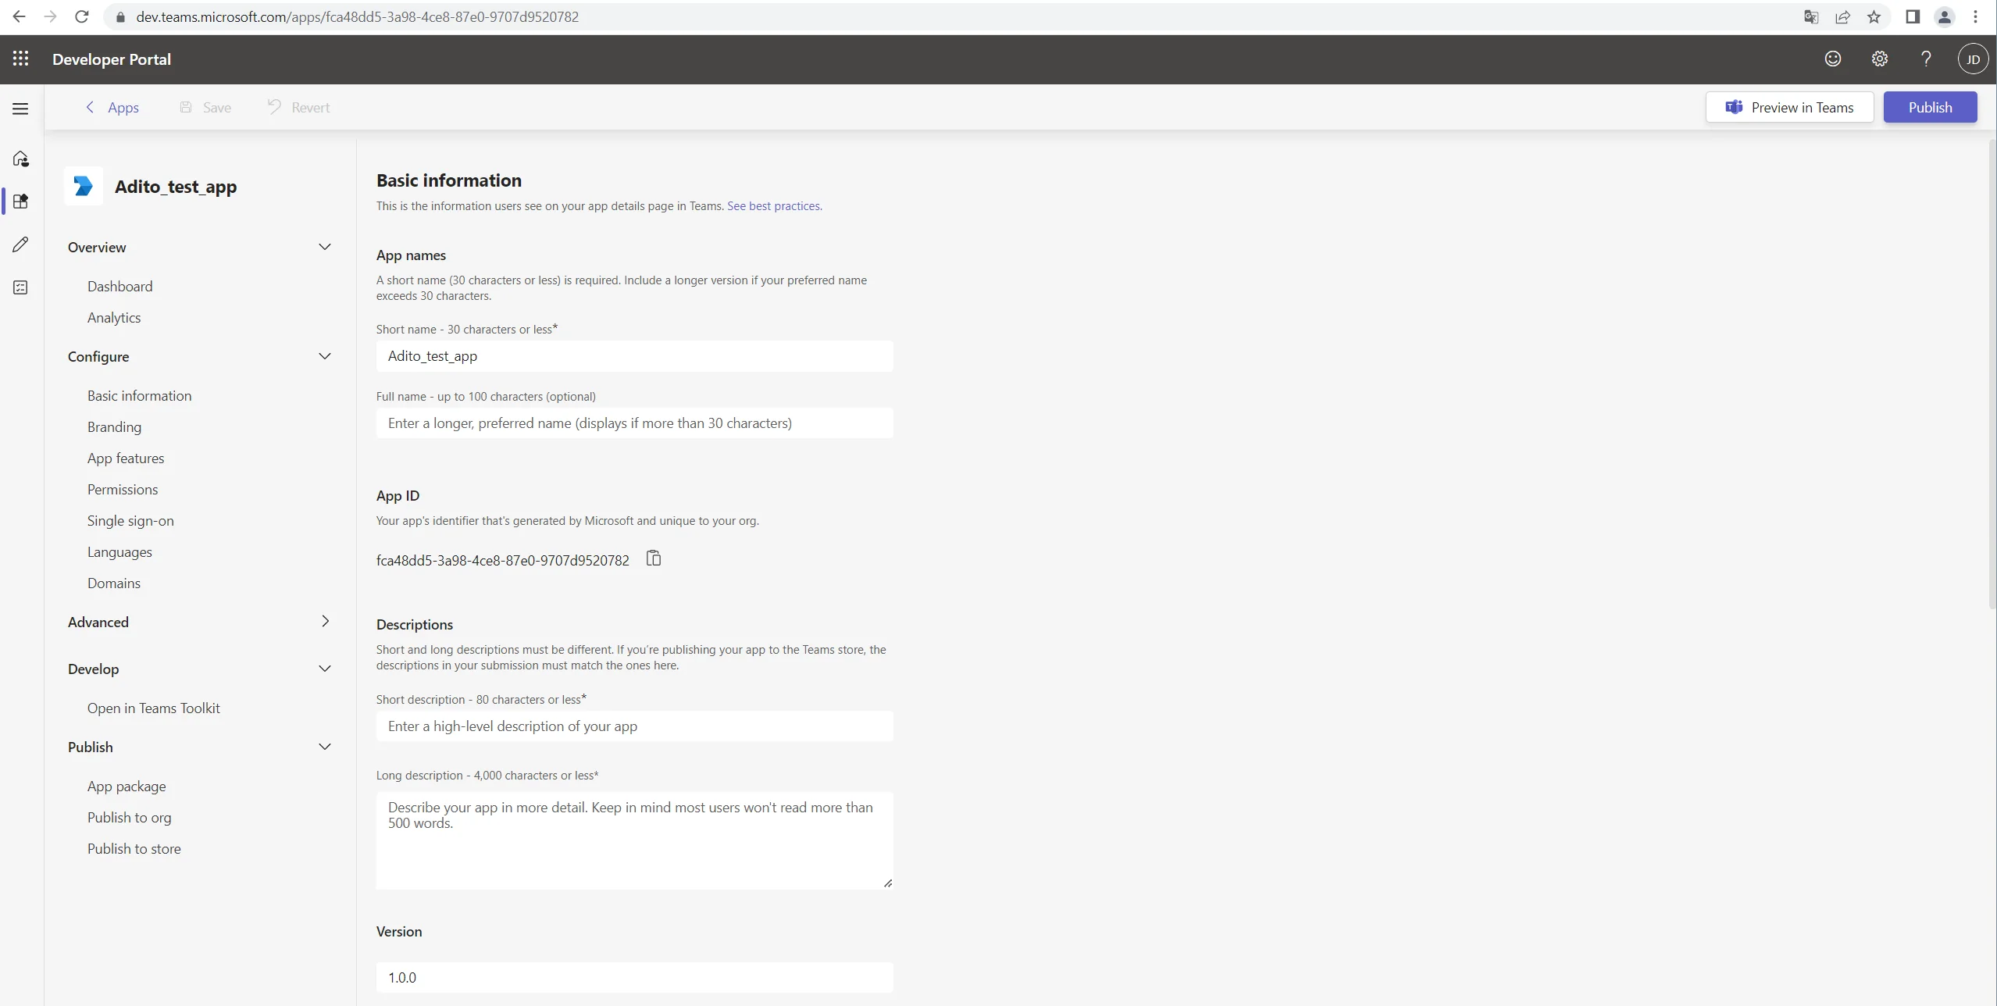The height and width of the screenshot is (1006, 1997).
Task: Expand the Advanced section chevron
Action: [325, 622]
